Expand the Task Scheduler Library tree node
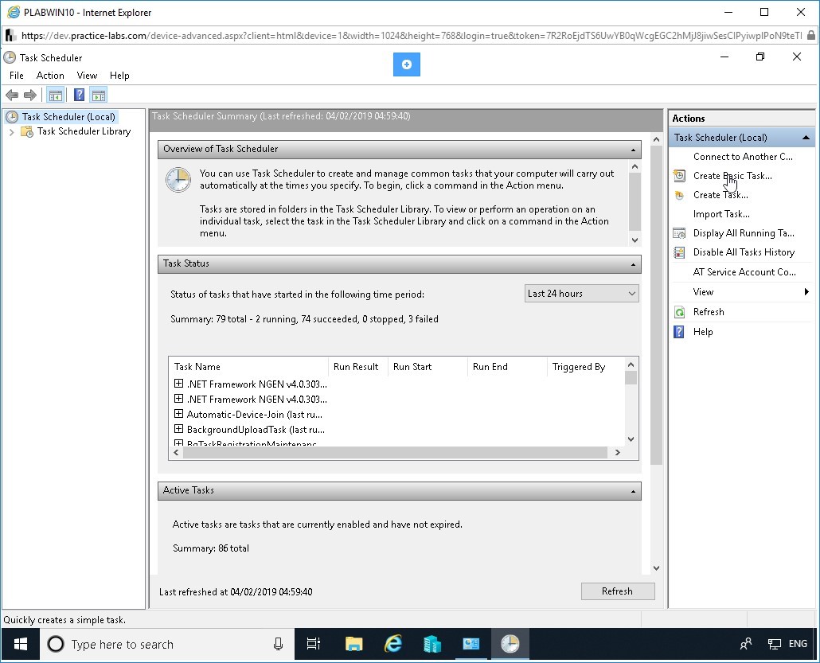Image resolution: width=820 pixels, height=663 pixels. [x=11, y=132]
